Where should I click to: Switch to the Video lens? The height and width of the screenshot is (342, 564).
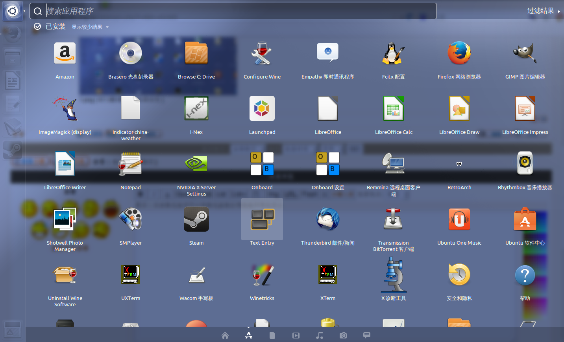coord(296,335)
